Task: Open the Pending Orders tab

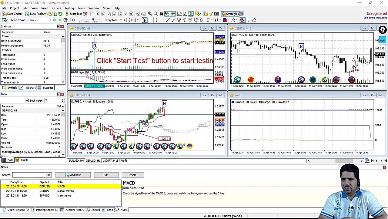Action: coord(45,210)
